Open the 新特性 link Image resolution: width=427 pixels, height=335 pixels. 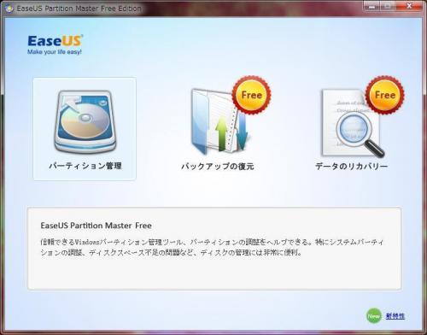[x=395, y=316]
